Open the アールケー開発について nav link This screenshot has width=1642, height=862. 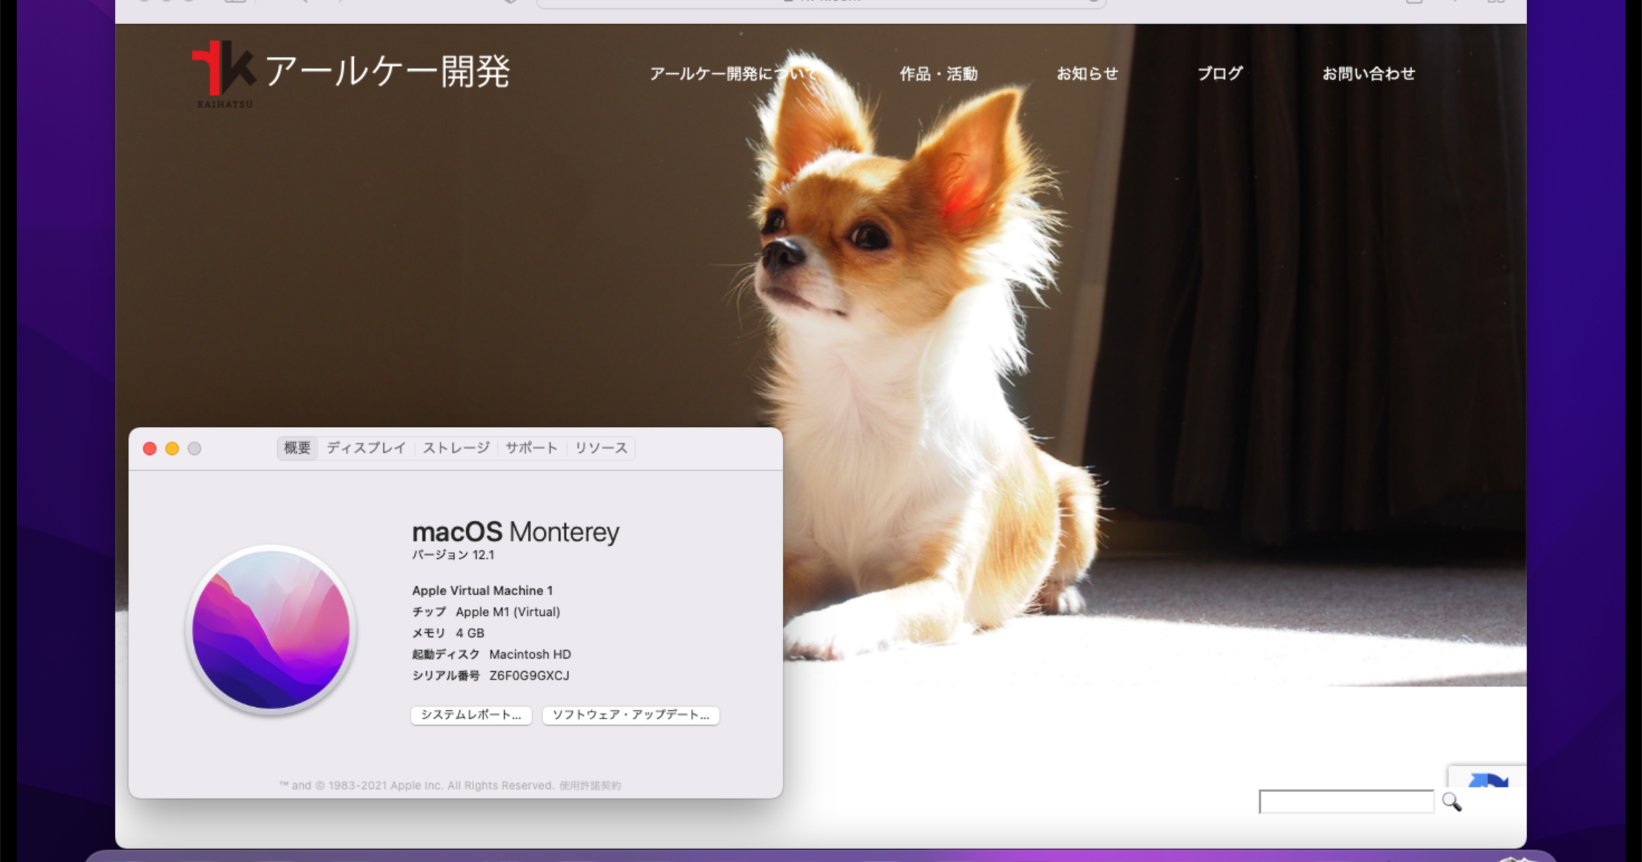pos(733,73)
